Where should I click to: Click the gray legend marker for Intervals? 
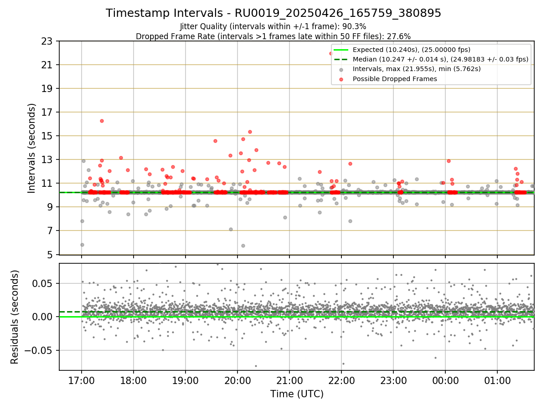(x=341, y=69)
